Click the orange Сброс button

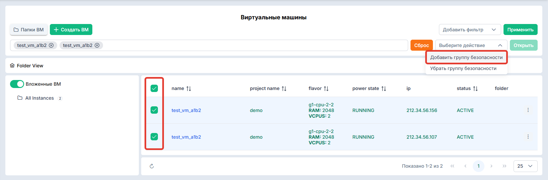point(422,45)
